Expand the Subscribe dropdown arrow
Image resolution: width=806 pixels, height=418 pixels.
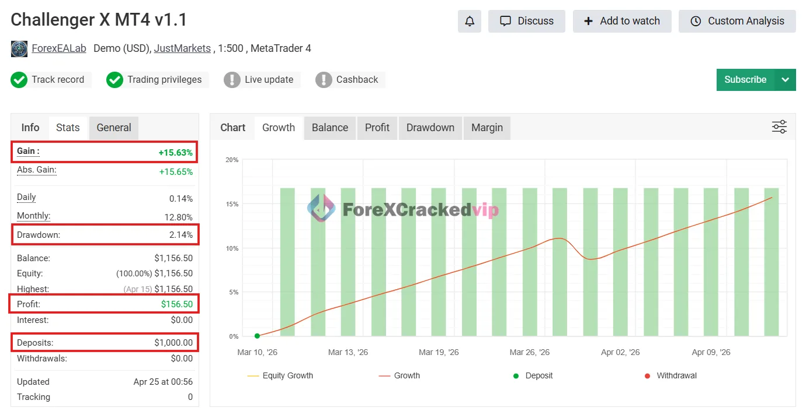pos(786,80)
